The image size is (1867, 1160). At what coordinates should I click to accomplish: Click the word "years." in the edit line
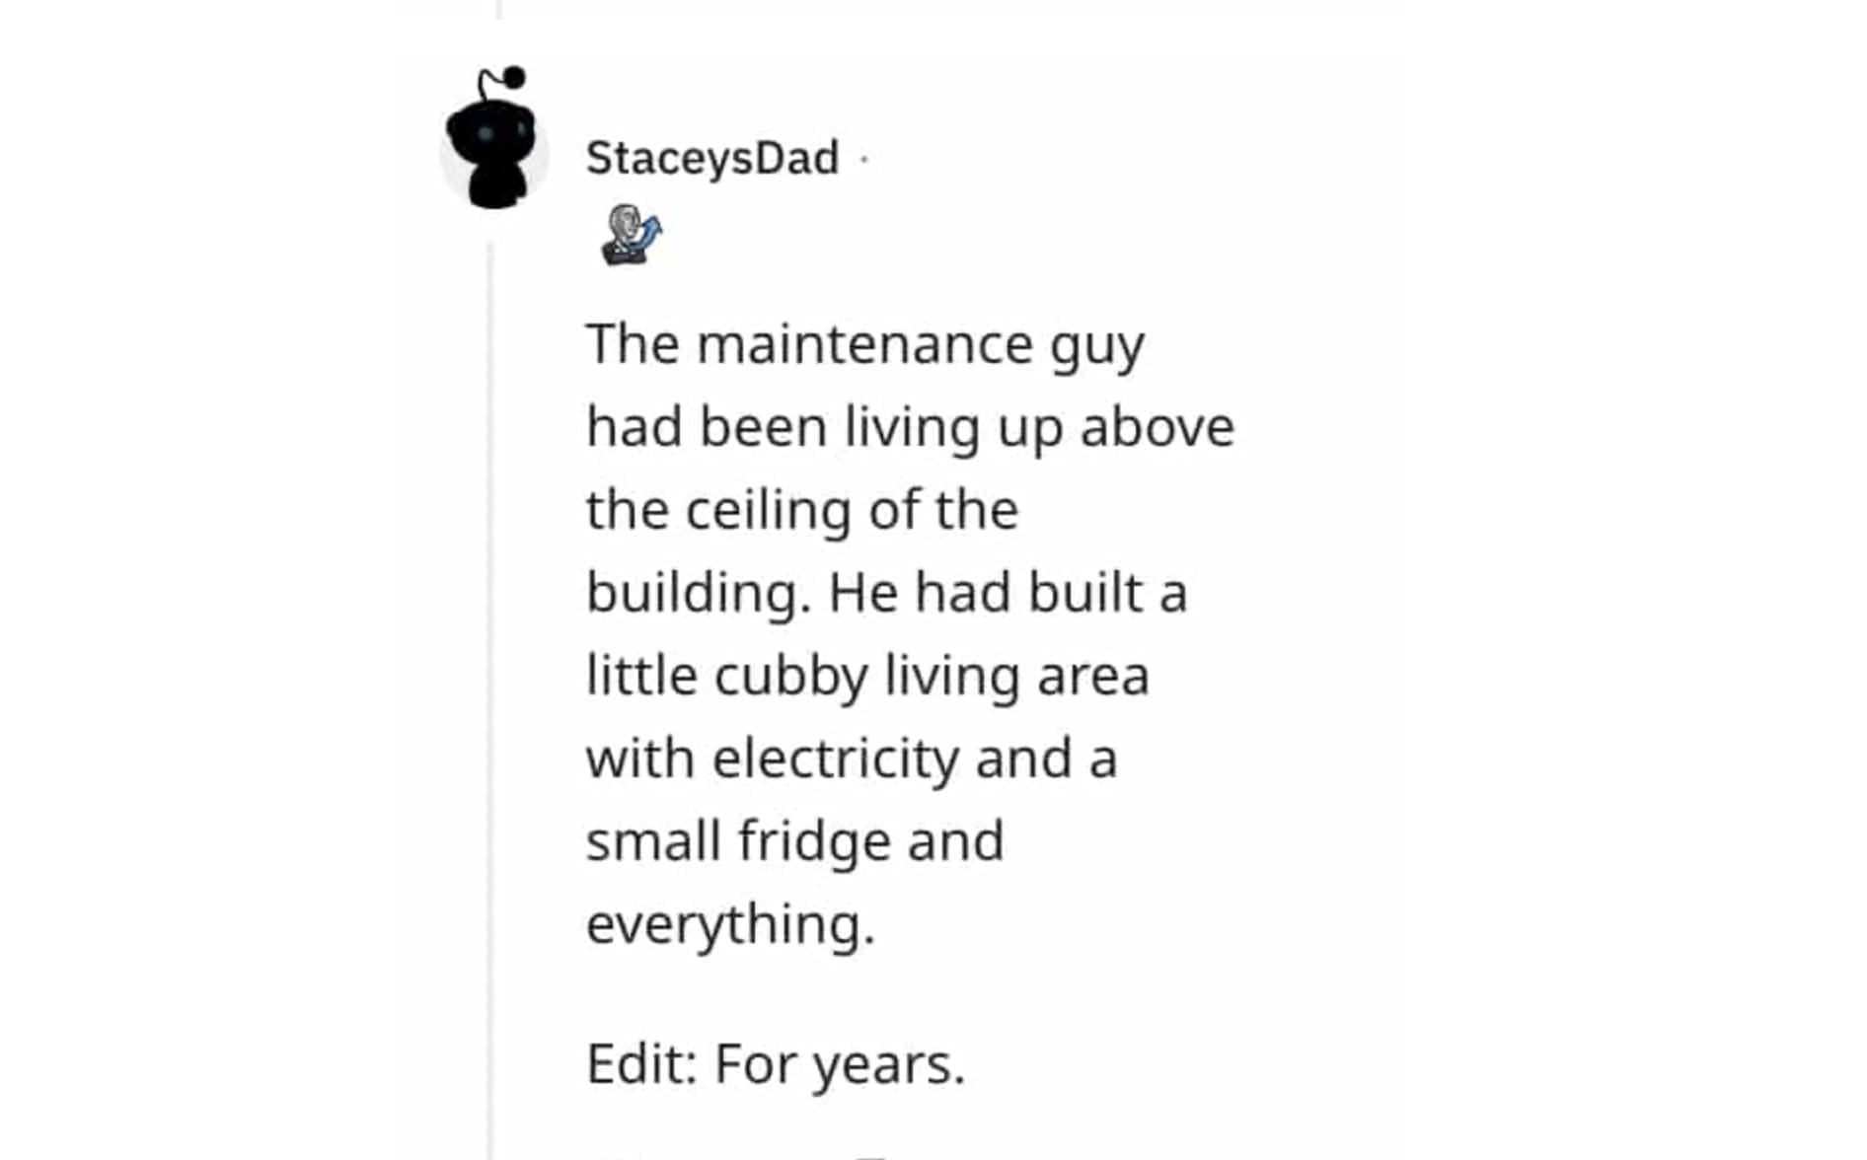coord(889,1064)
